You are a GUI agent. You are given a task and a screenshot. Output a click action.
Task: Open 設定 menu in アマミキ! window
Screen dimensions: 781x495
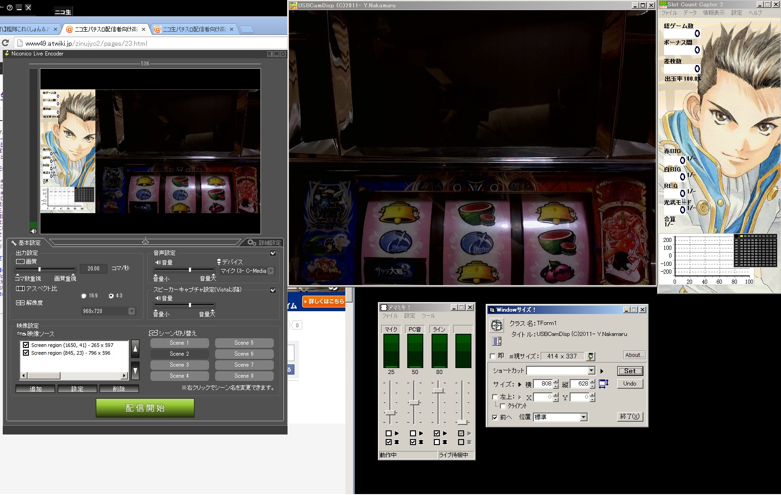point(410,316)
